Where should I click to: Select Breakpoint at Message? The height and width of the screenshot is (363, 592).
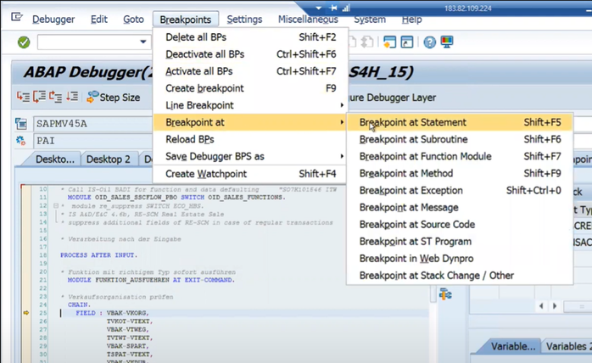[460, 208]
